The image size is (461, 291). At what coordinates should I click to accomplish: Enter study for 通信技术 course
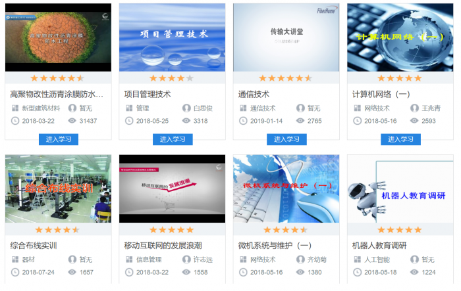286,139
